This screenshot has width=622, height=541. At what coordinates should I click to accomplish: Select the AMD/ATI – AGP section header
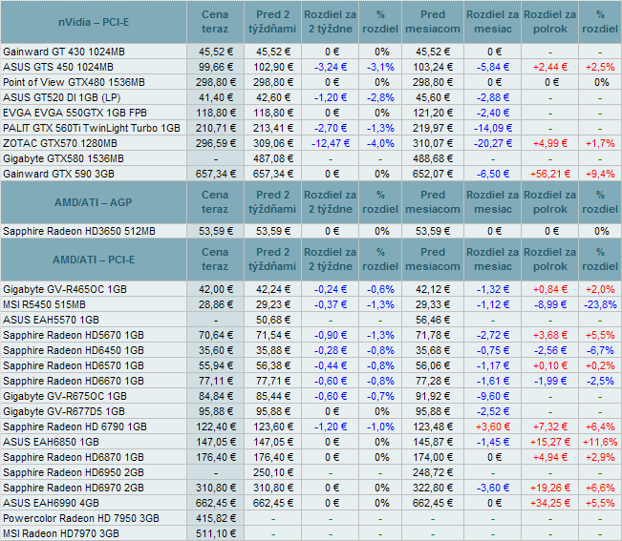[94, 202]
